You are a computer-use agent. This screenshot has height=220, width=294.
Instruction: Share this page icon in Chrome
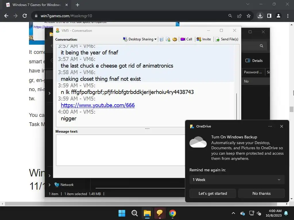point(239,16)
